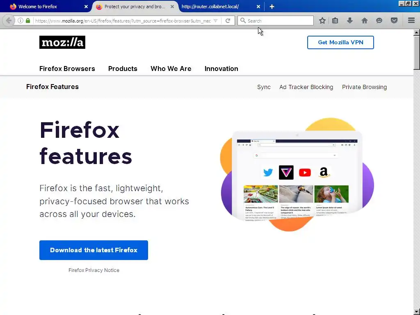The image size is (420, 315).
Task: Go to Home page icon
Action: pyautogui.click(x=365, y=21)
